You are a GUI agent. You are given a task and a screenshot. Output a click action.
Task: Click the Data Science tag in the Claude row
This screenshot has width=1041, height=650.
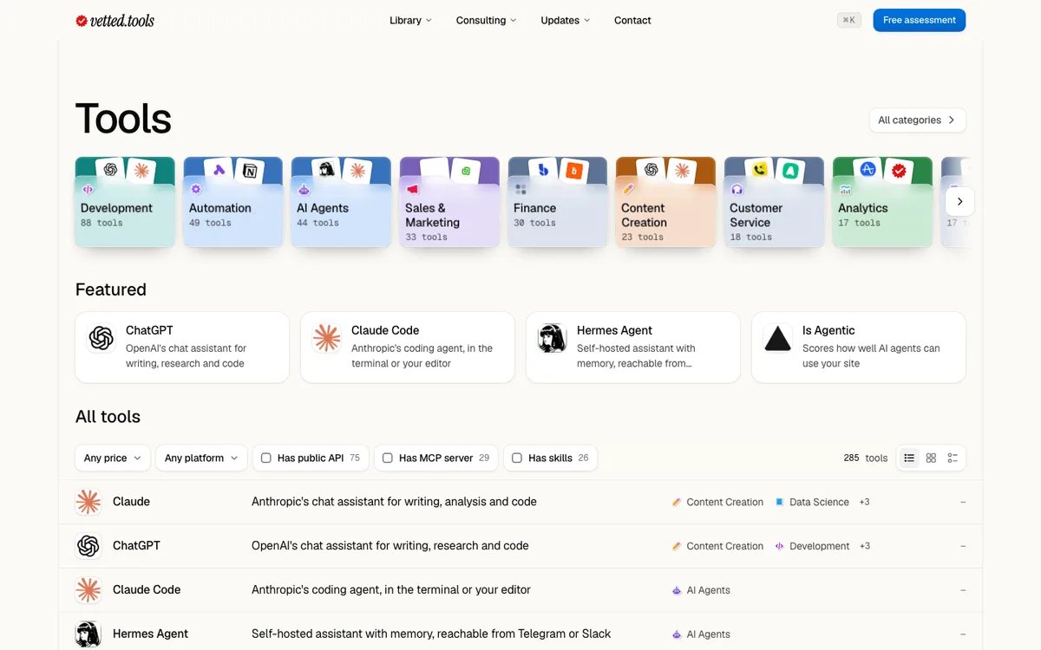[x=811, y=502]
